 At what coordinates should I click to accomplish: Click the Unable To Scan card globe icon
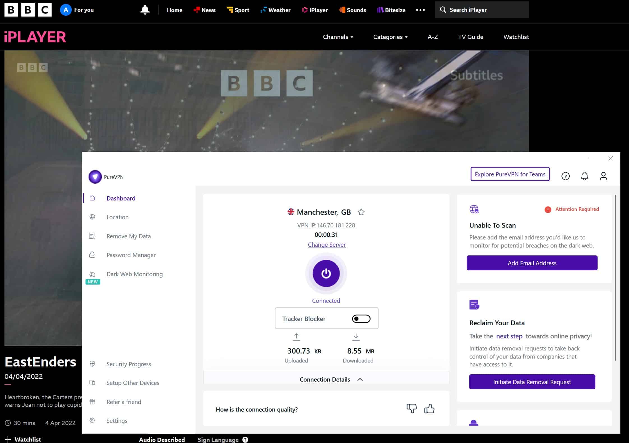(x=474, y=209)
